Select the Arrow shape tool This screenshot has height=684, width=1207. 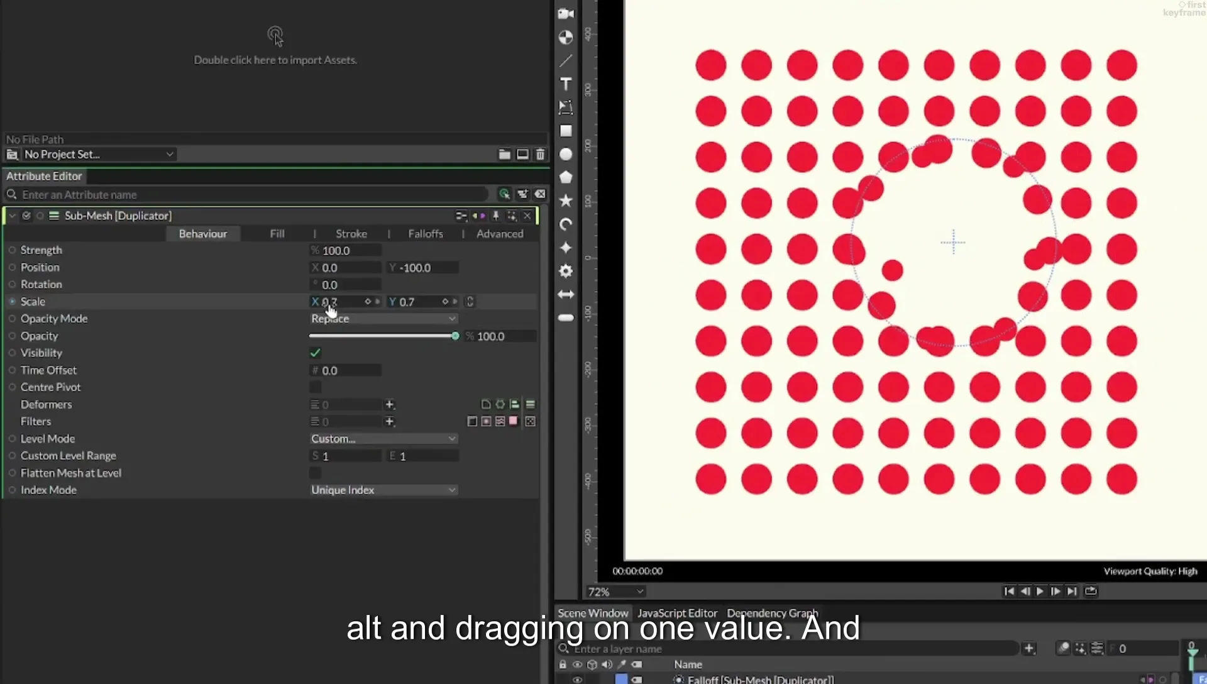[x=566, y=294]
